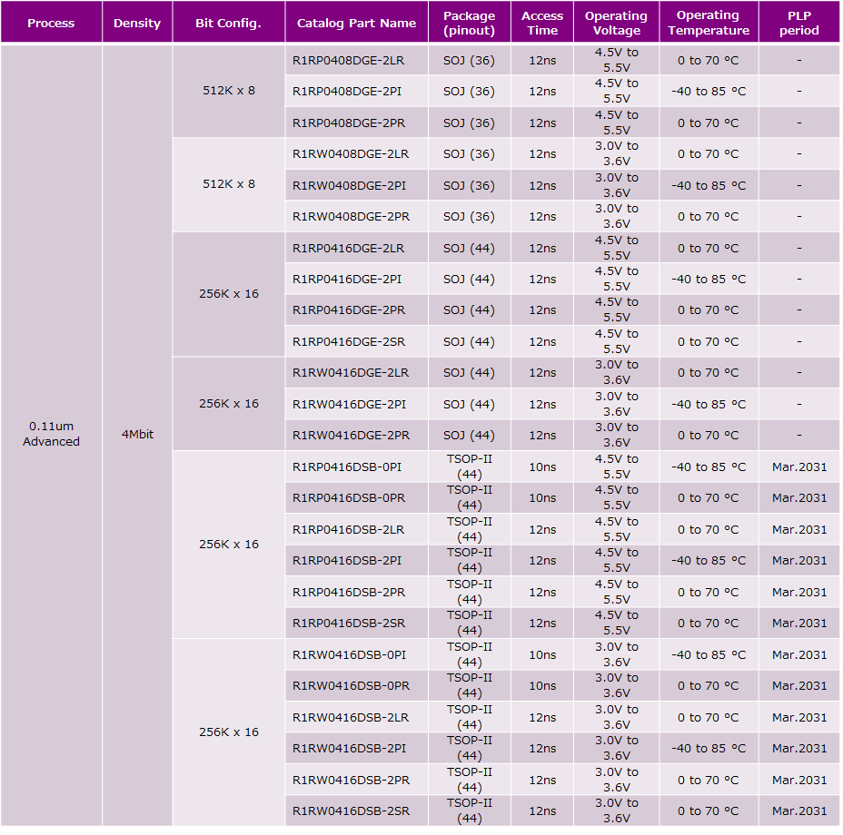
Task: Select part name R1RP0408DGE-2PI
Action: [x=347, y=92]
